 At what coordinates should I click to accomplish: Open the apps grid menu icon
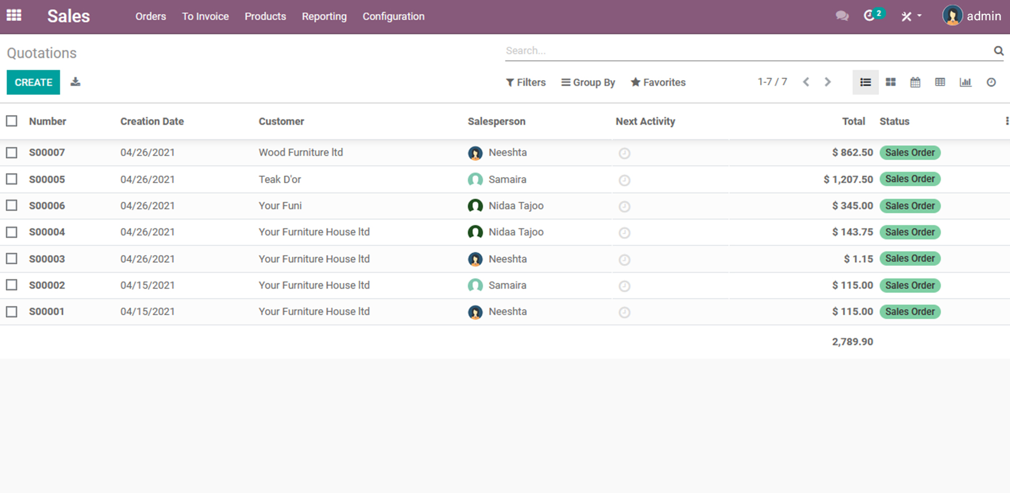[x=14, y=15]
